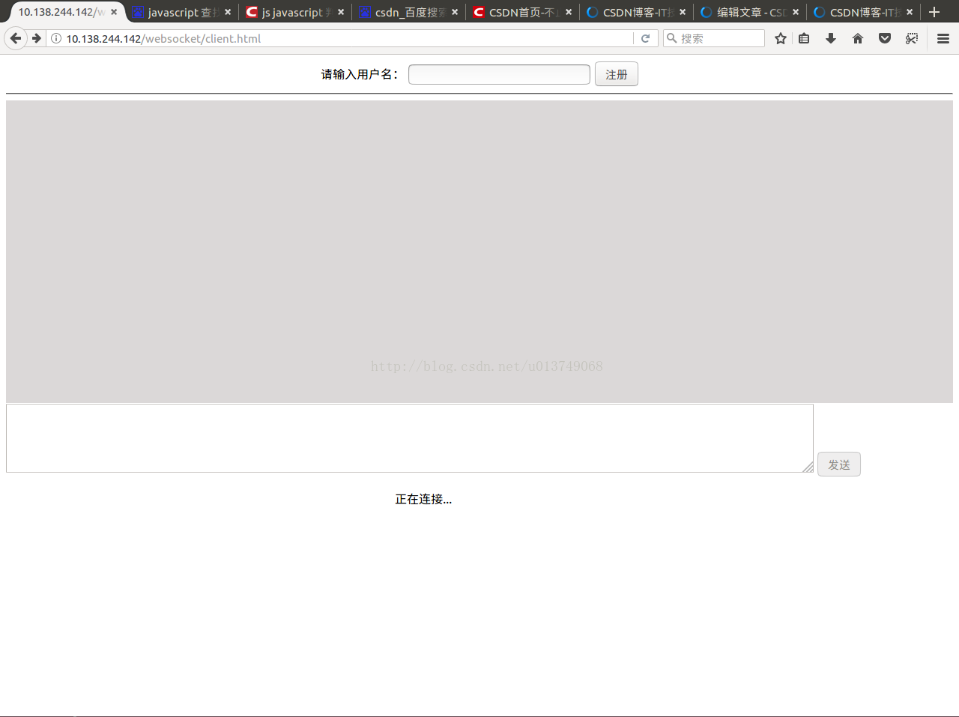This screenshot has width=959, height=717.
Task: Click the '请输入用户名:' label
Action: [360, 74]
